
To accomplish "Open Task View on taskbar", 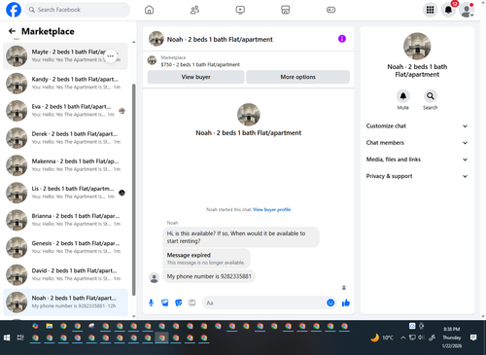I will (20, 337).
